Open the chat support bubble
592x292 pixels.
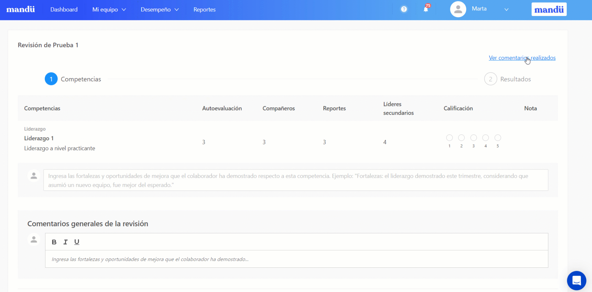click(x=577, y=281)
